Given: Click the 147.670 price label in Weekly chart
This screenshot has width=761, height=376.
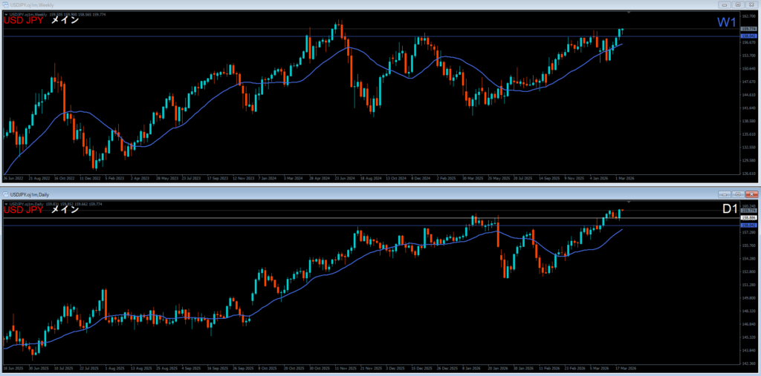Looking at the screenshot, I should [749, 82].
